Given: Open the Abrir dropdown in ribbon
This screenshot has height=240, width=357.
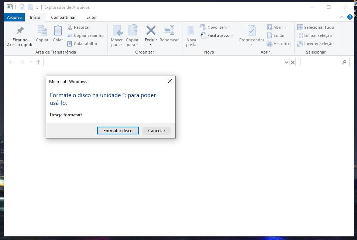Looking at the screenshot, I should pos(277,27).
